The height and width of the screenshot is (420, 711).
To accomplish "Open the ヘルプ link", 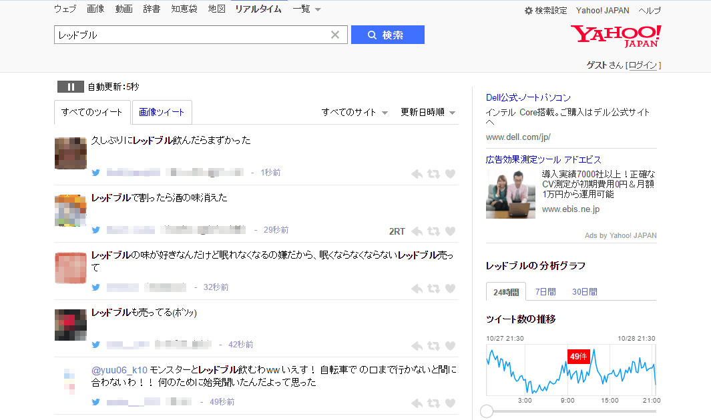I will click(650, 11).
